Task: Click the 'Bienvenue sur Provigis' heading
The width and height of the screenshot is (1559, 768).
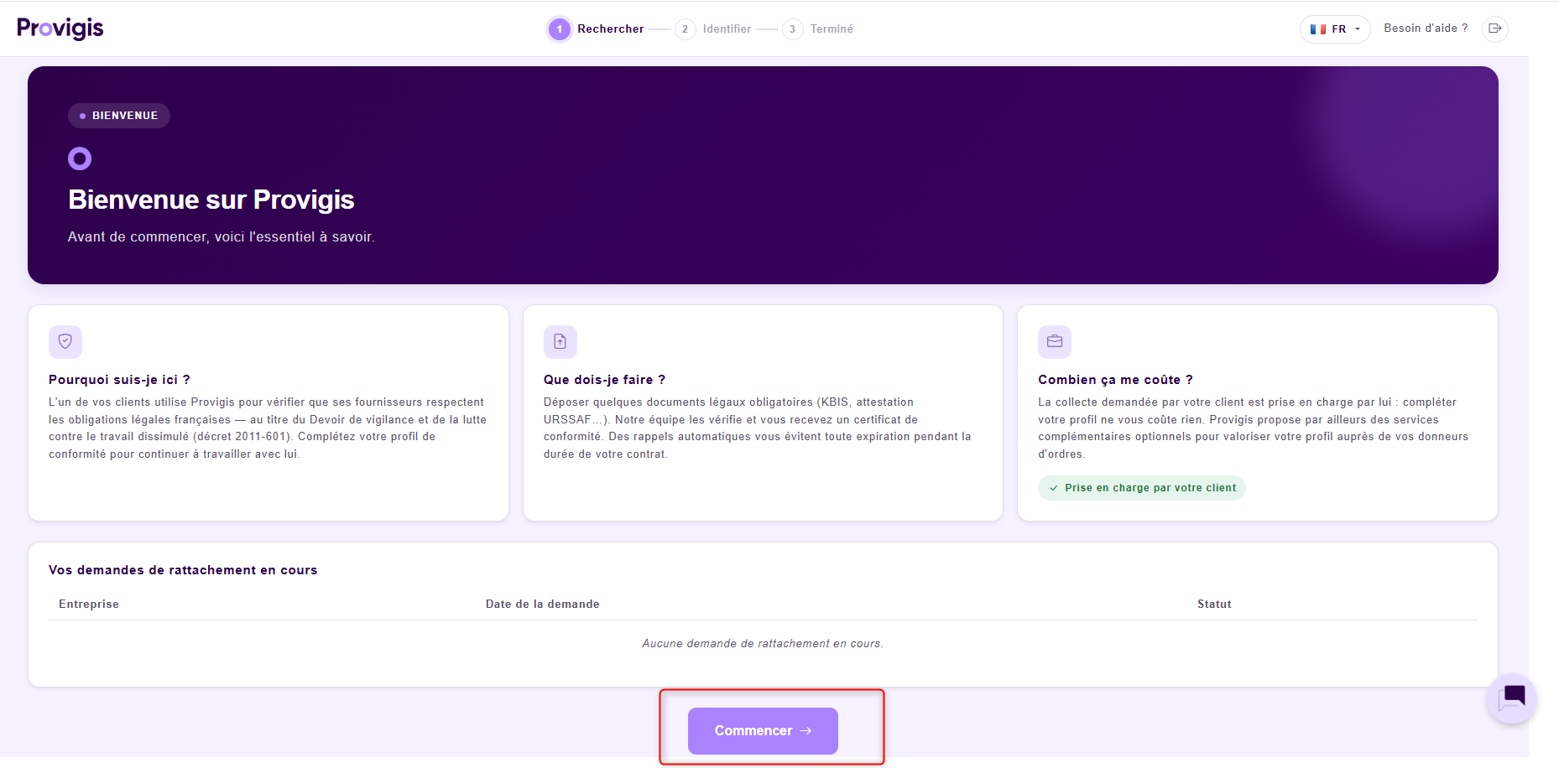Action: pyautogui.click(x=211, y=200)
